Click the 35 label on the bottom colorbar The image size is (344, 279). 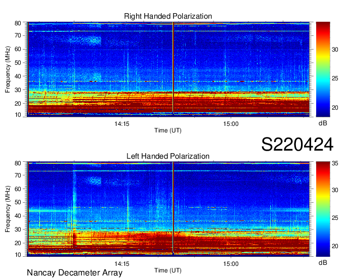click(335, 163)
